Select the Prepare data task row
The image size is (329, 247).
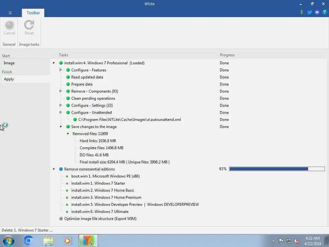coord(82,84)
